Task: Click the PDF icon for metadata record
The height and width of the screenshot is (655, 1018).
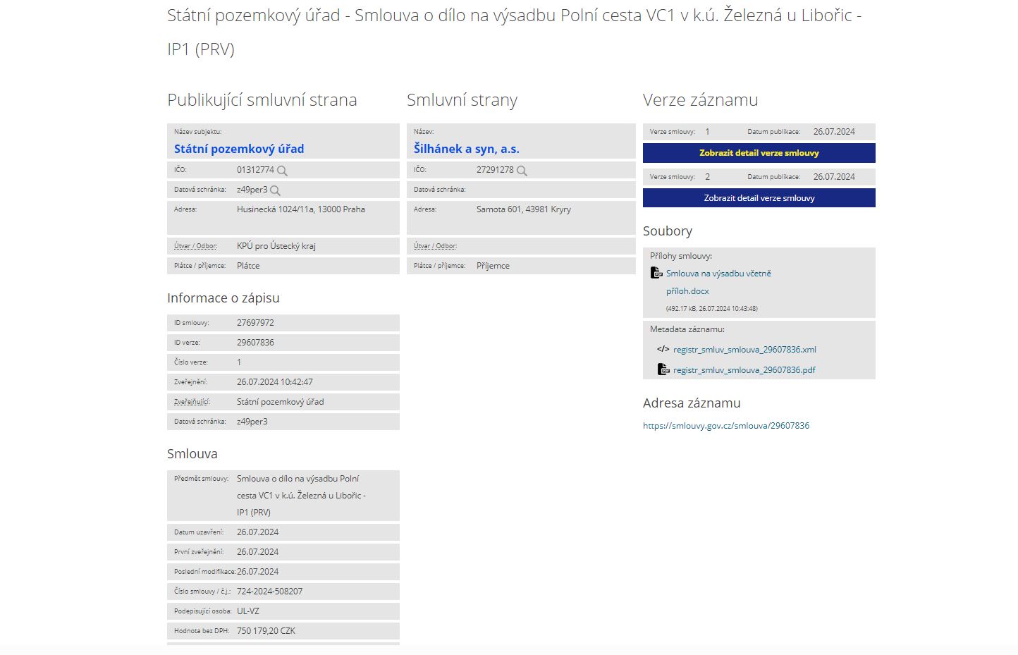Action: point(663,369)
